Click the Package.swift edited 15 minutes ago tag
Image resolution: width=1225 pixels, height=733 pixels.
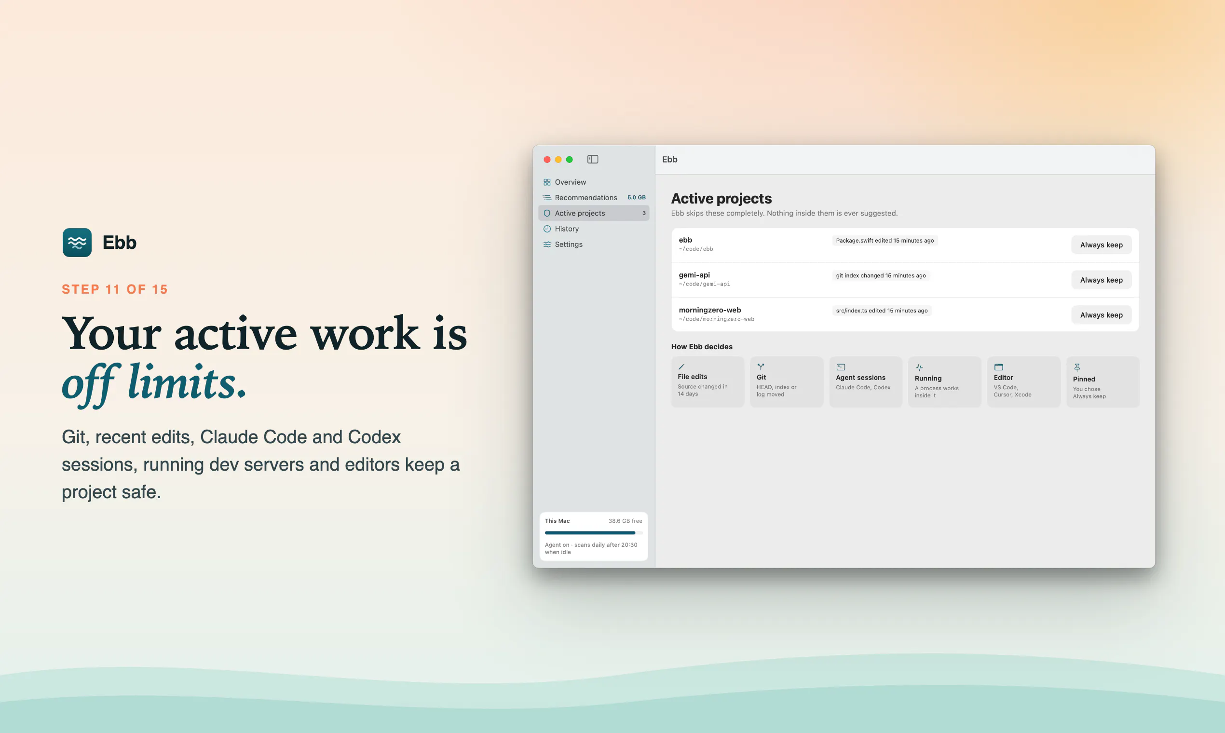click(x=885, y=241)
